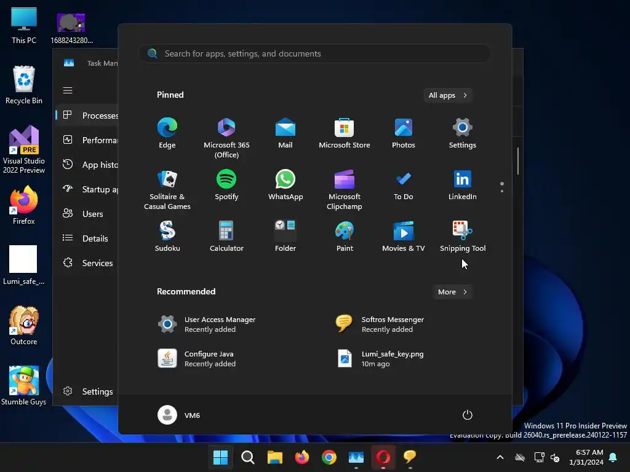Expand the All apps list
The image size is (630, 472).
448,95
